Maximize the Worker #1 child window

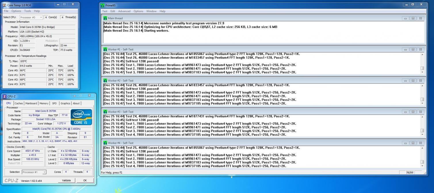[x=413, y=49]
